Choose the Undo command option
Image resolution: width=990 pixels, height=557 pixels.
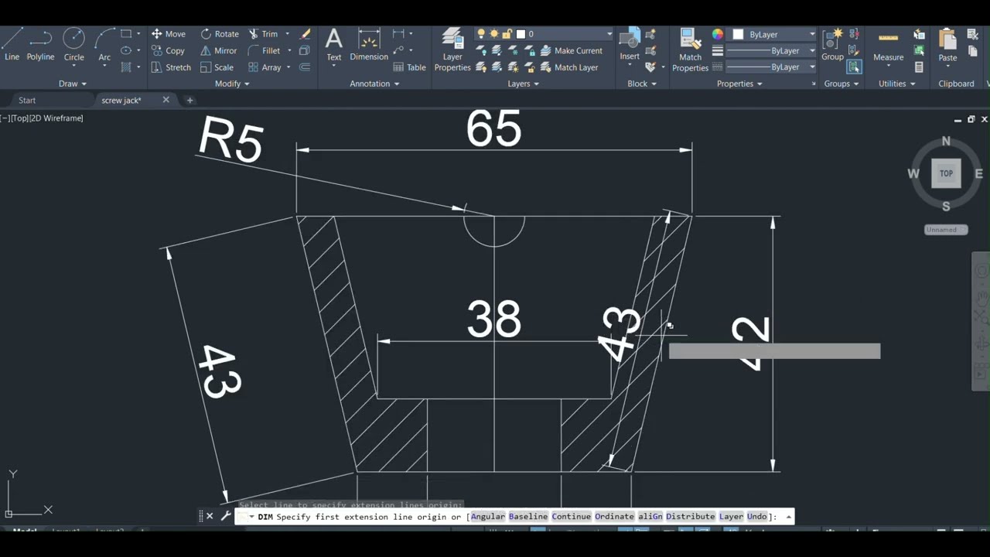point(757,517)
